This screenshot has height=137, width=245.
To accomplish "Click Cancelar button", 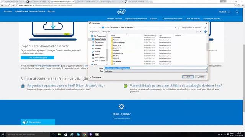I will pyautogui.click(x=201, y=77).
